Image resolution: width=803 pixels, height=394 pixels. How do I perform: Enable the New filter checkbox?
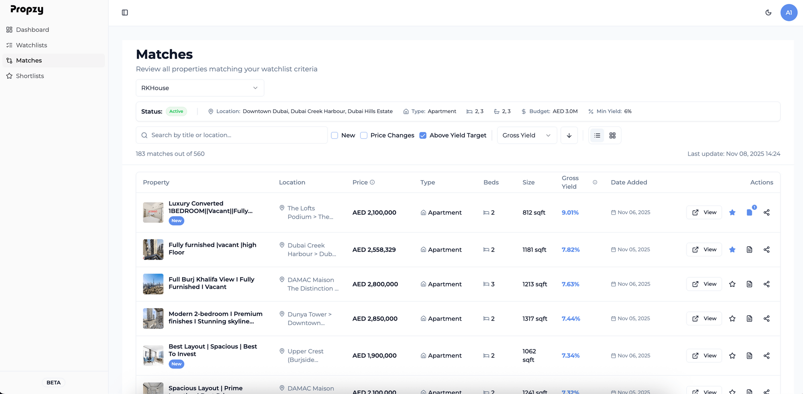click(334, 136)
